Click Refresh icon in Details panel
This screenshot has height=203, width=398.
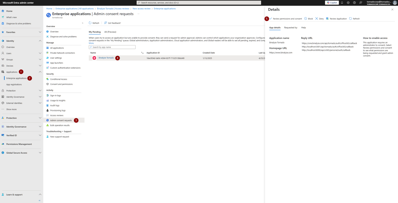[x=351, y=19]
